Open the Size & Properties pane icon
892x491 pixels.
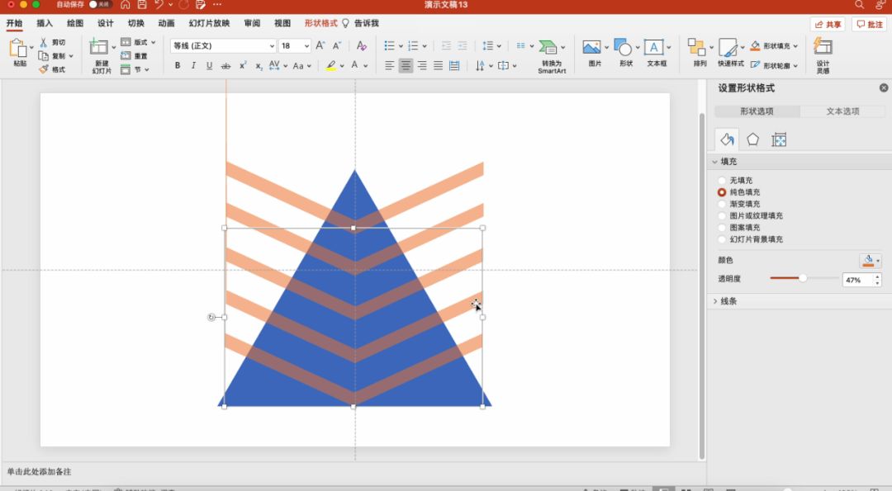[779, 139]
